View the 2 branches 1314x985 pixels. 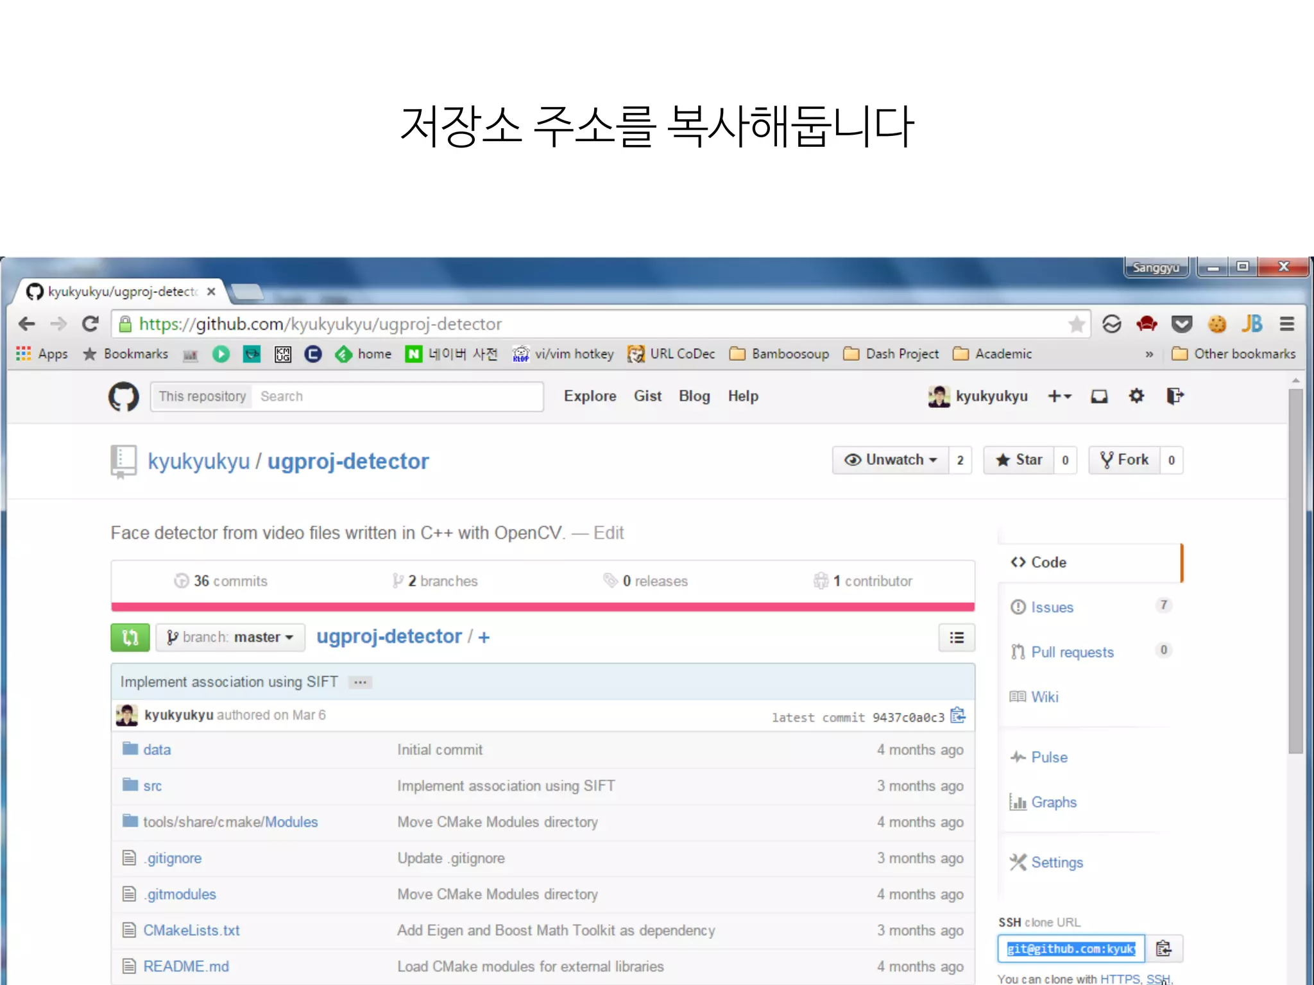[x=436, y=581]
